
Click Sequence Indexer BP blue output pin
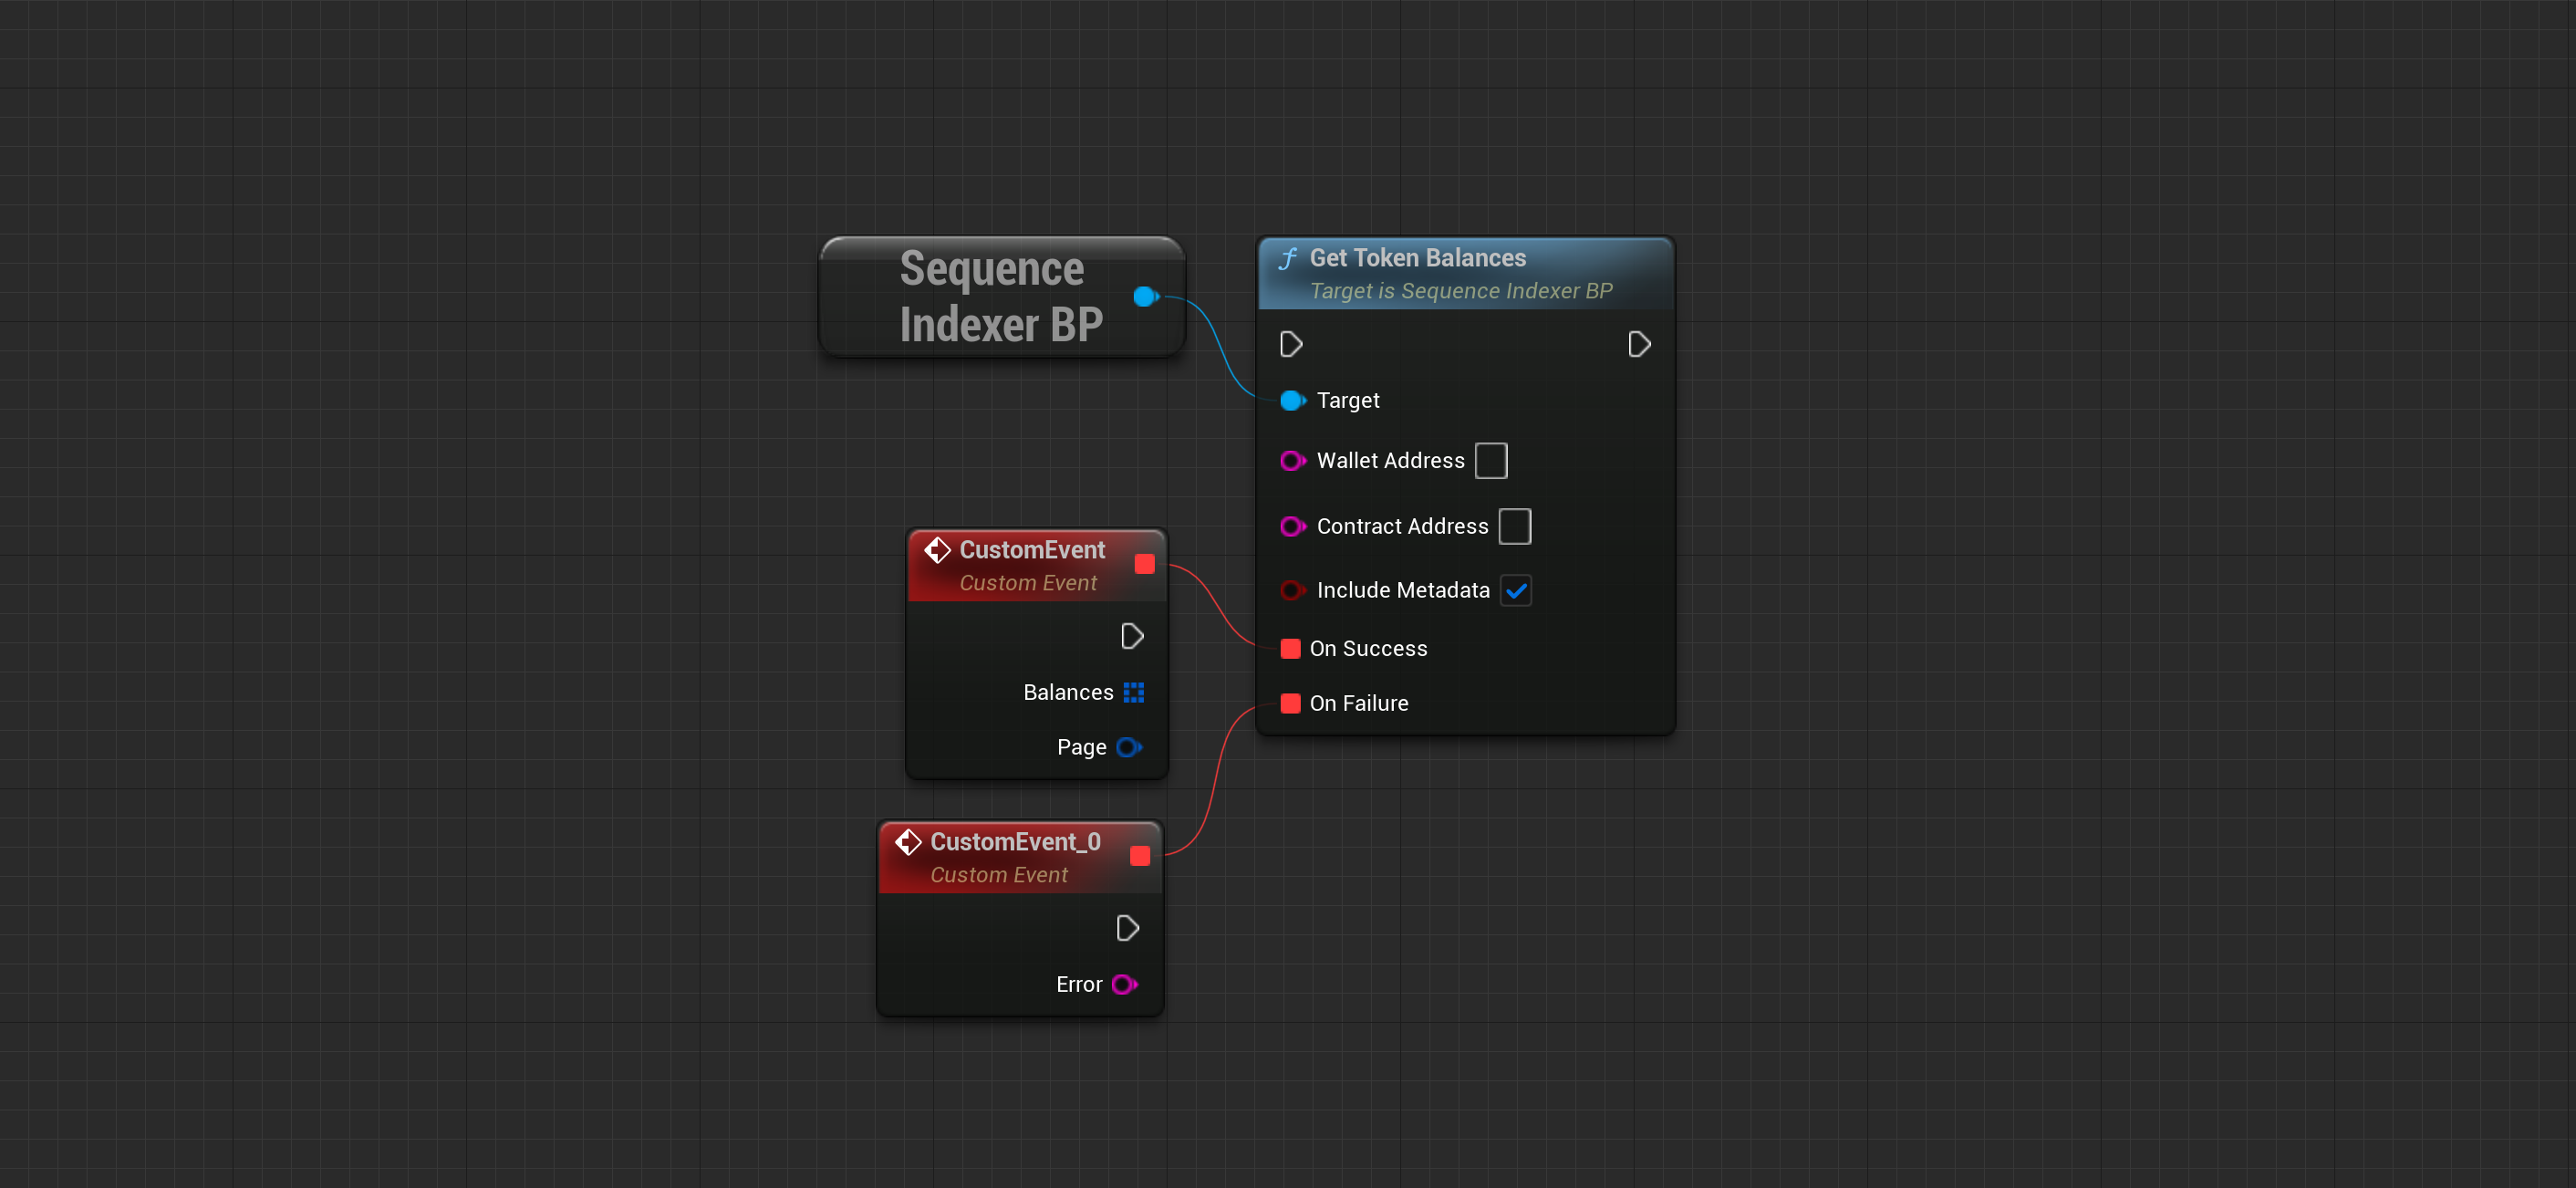coord(1145,297)
